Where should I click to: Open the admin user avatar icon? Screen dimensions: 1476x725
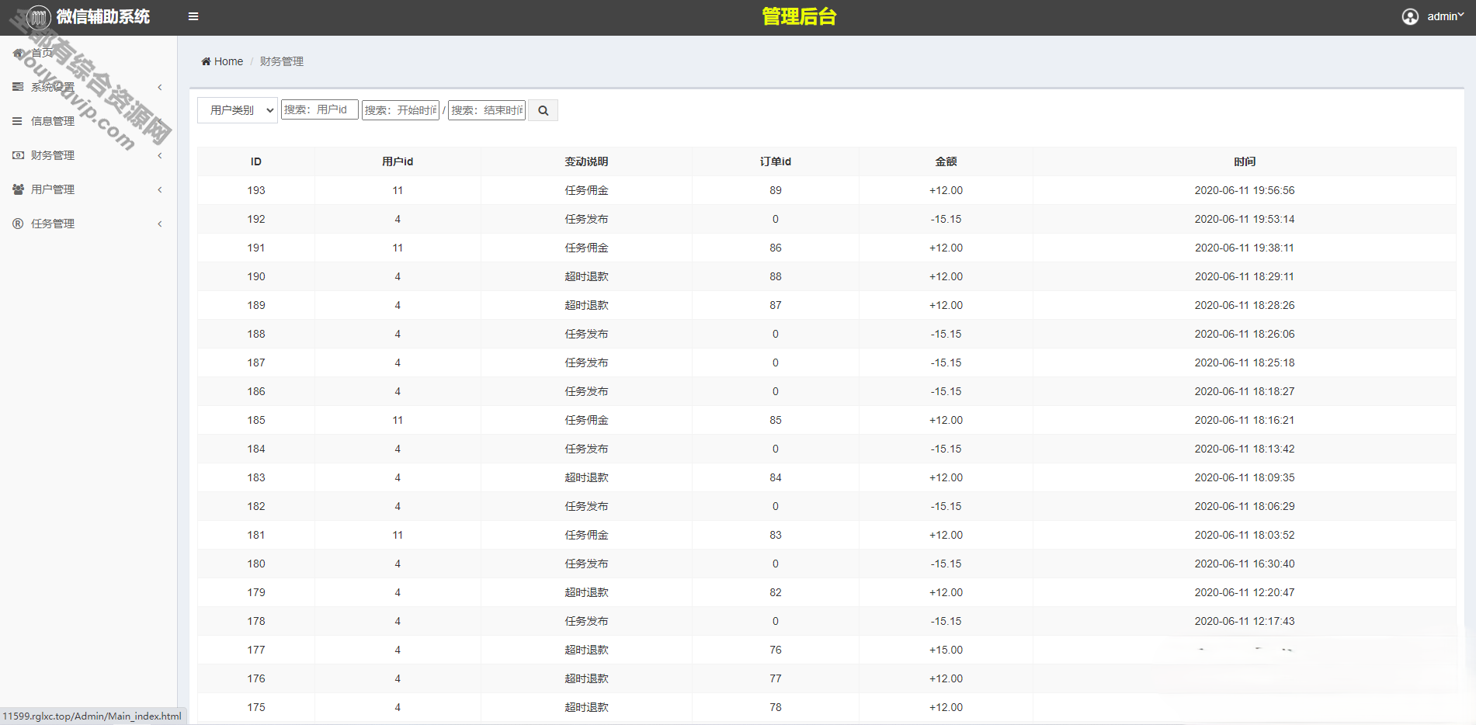click(1410, 16)
